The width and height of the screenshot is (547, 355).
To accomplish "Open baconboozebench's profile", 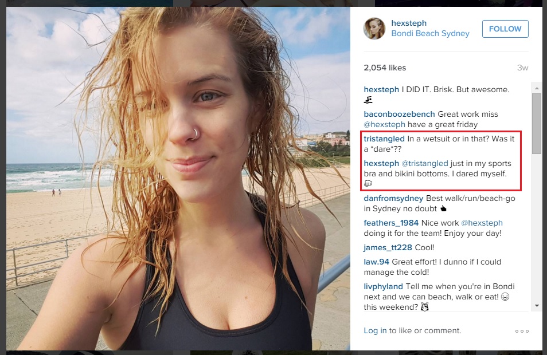I will (x=399, y=115).
